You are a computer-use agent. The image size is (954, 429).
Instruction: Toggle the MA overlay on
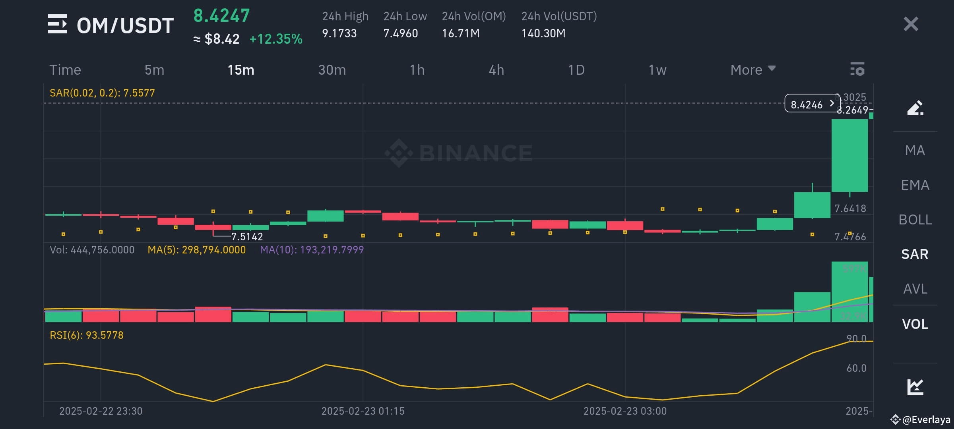915,151
